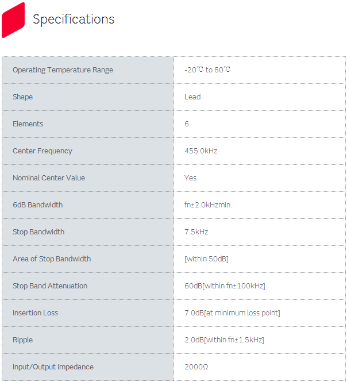Screen dimensions: 347x382
Task: Click the Area of Stop Bandwidth label
Action: [x=52, y=259]
